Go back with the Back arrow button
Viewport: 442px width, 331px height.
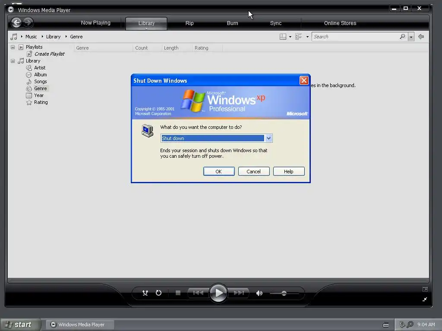16,22
